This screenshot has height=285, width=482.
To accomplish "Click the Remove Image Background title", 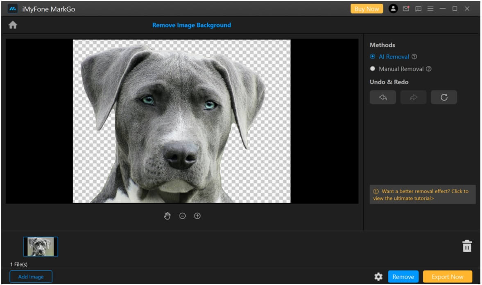I will click(x=192, y=25).
